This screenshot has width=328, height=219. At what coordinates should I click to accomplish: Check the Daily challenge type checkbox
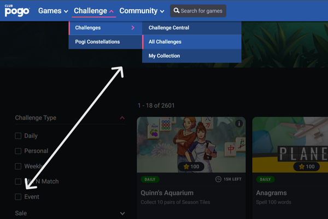pyautogui.click(x=18, y=136)
